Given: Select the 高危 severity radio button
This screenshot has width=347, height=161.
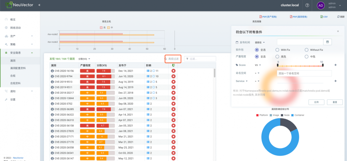Looking at the screenshot, I should click(277, 57).
